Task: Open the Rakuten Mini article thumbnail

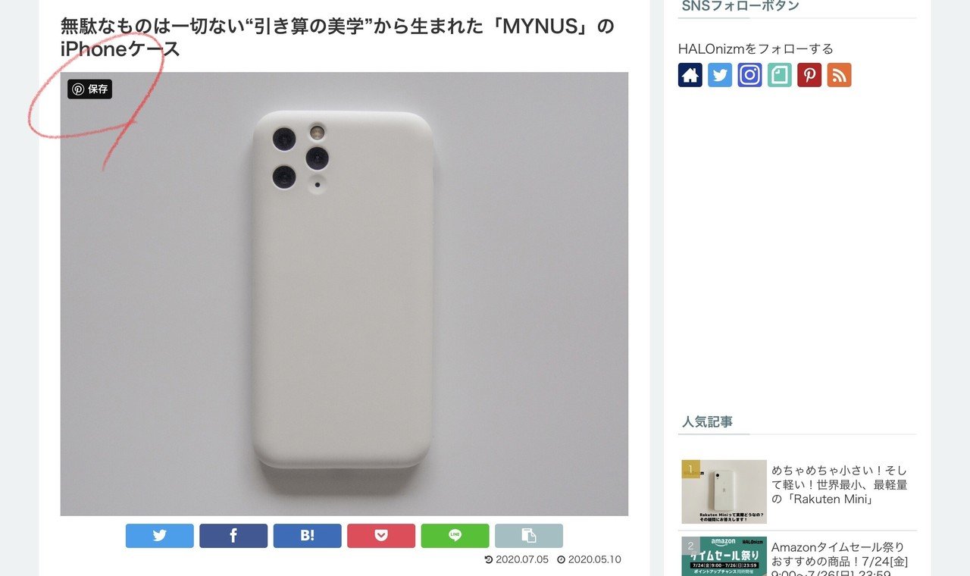Action: coord(724,492)
